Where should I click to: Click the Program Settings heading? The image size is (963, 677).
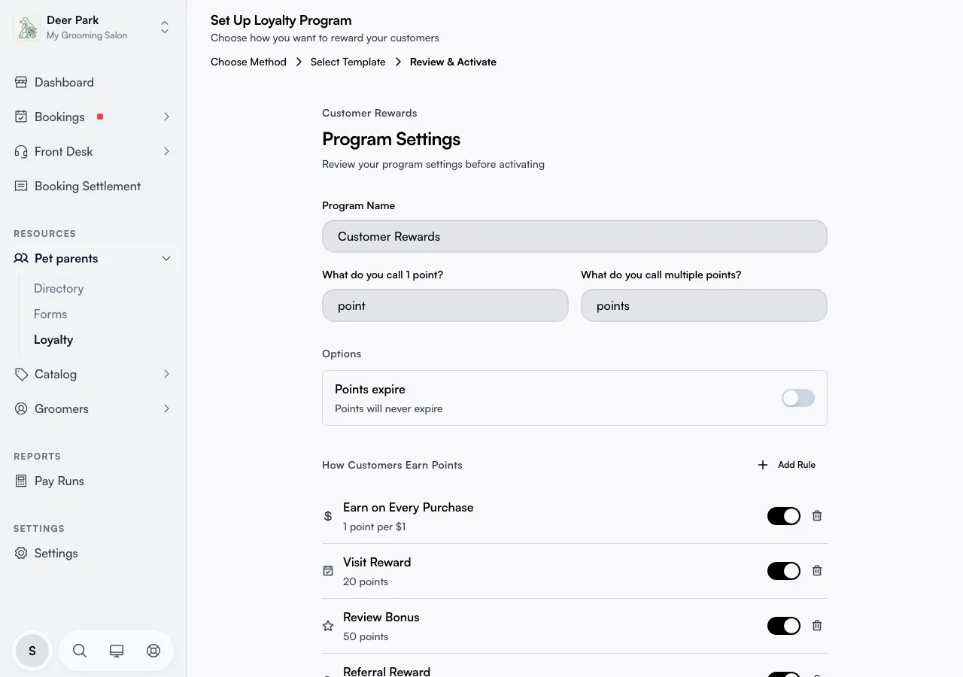(391, 139)
